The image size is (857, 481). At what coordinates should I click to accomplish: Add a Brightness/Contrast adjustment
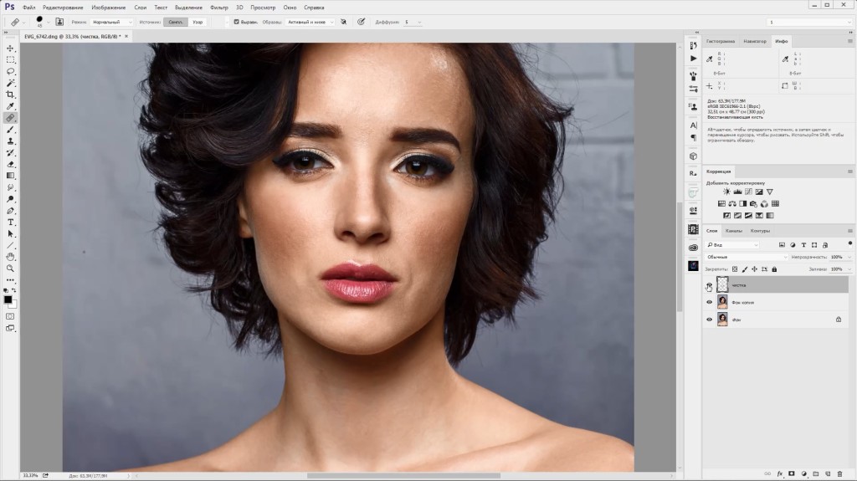(x=726, y=192)
